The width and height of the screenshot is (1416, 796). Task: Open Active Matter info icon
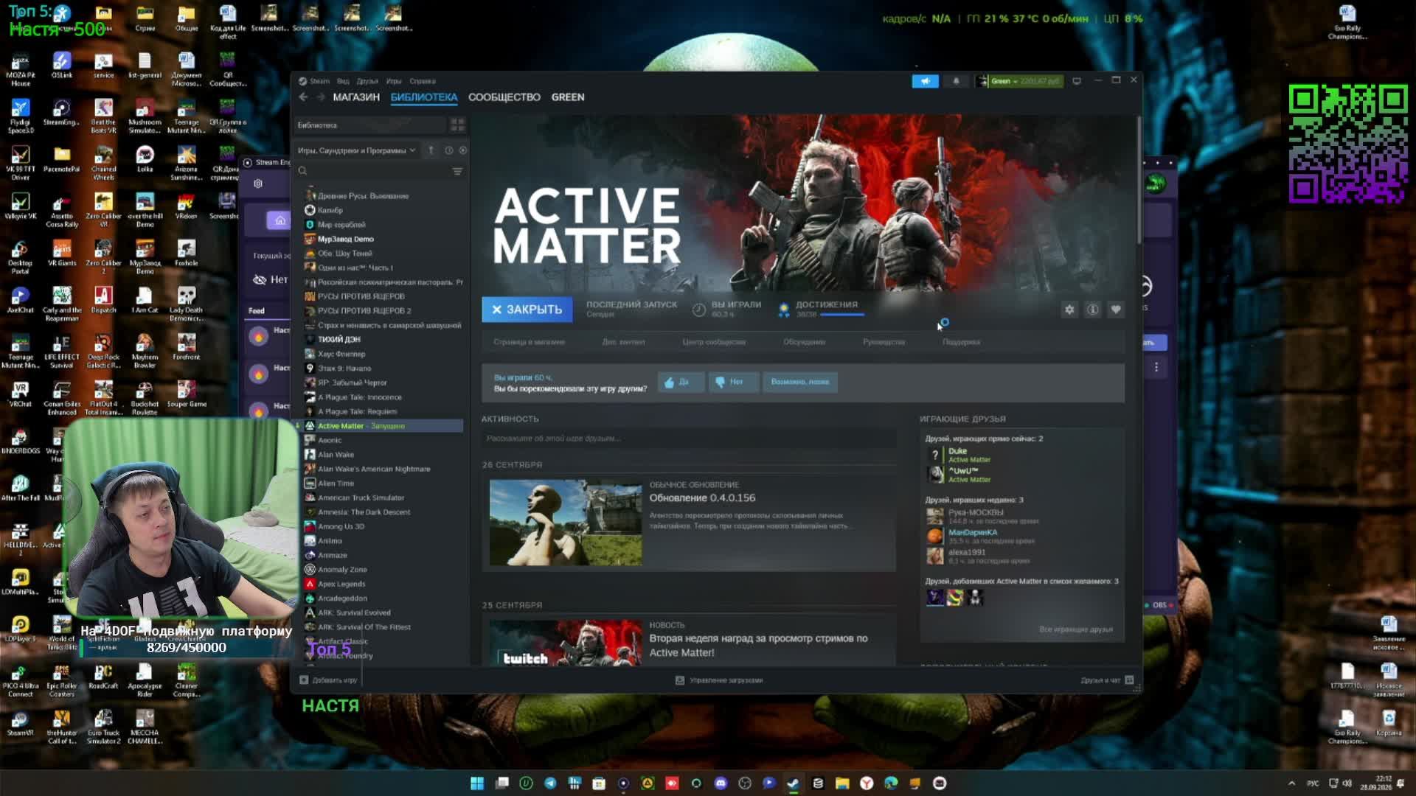tap(1093, 310)
